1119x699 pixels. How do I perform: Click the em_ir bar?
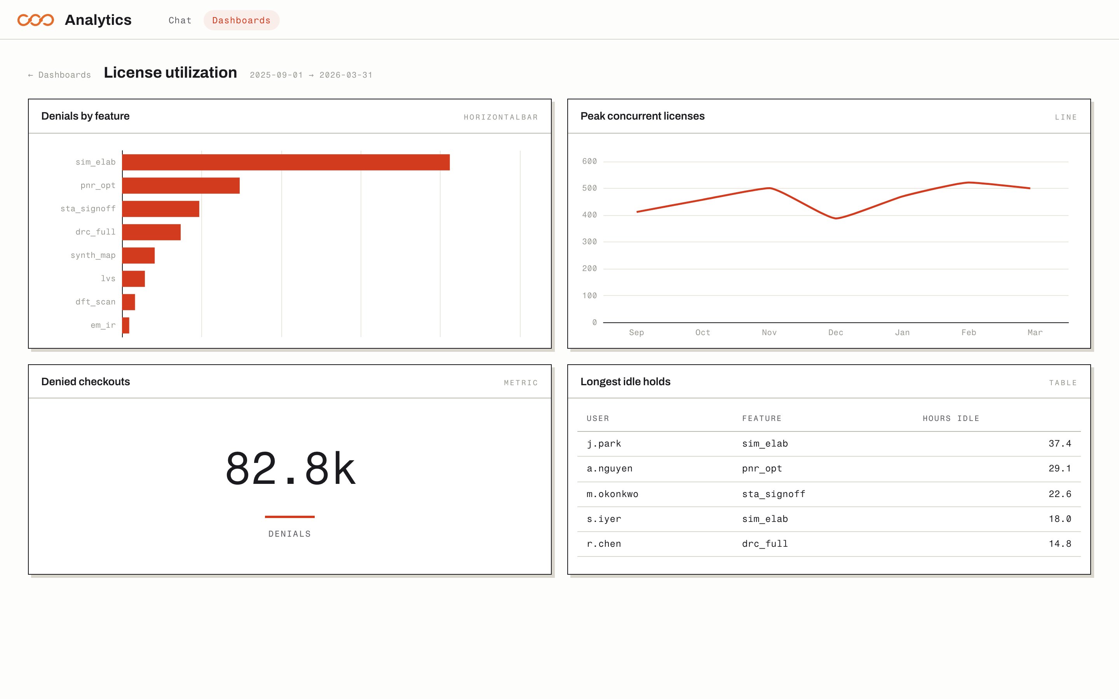click(x=125, y=325)
